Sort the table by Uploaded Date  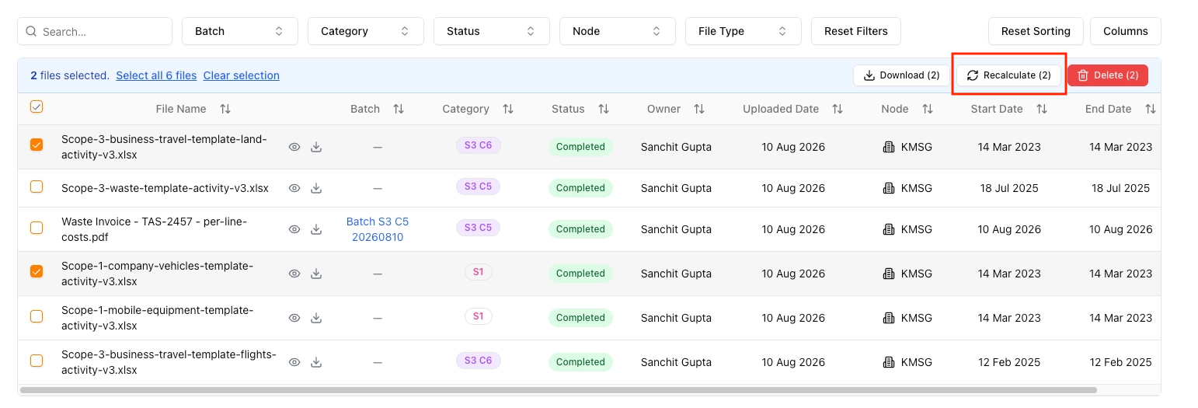tap(838, 109)
